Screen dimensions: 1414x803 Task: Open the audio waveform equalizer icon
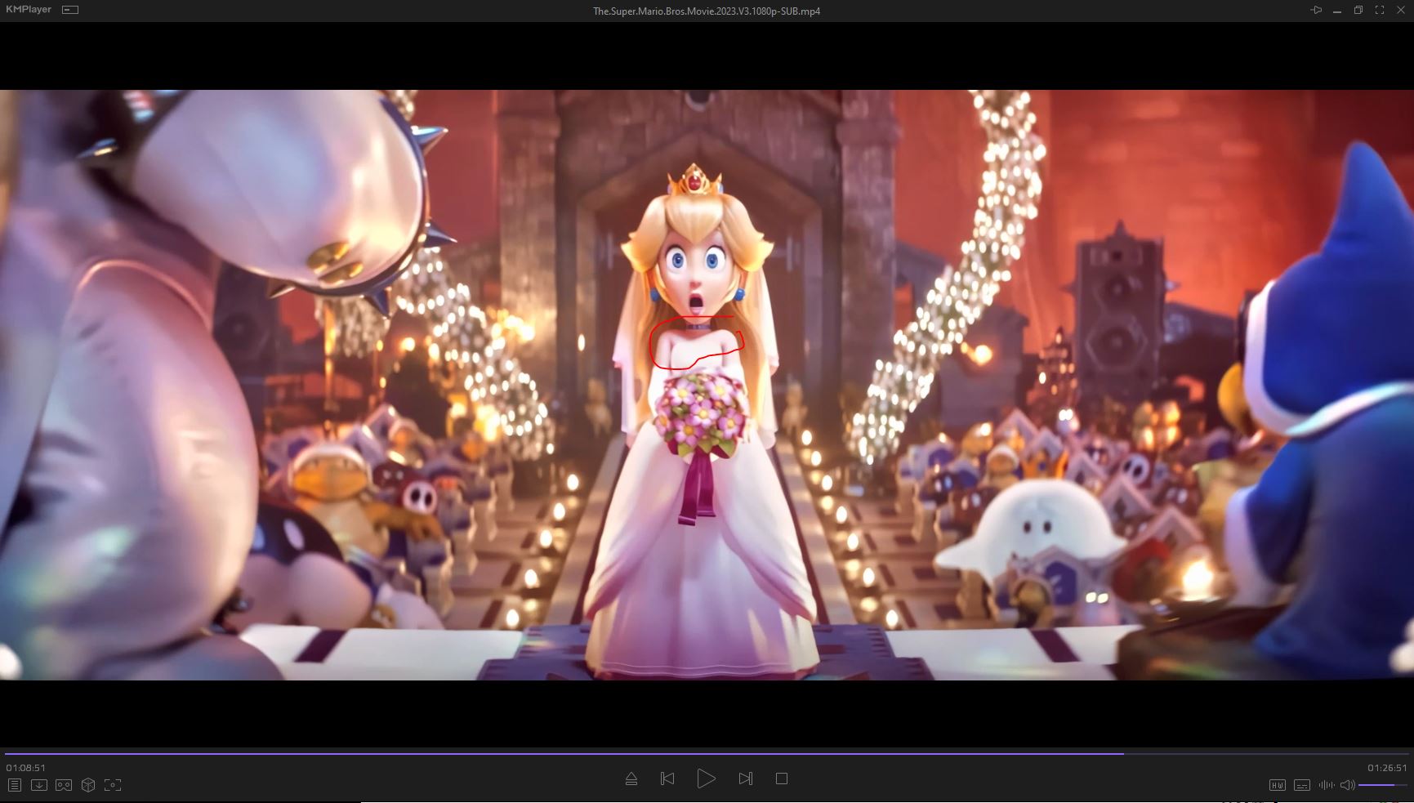1326,785
